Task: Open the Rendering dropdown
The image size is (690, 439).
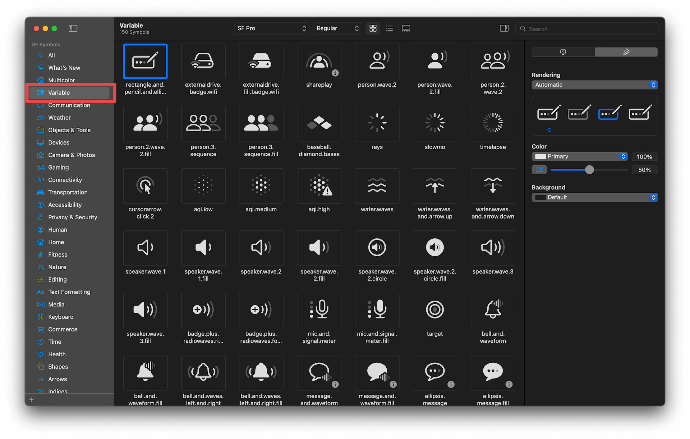Action: (594, 84)
